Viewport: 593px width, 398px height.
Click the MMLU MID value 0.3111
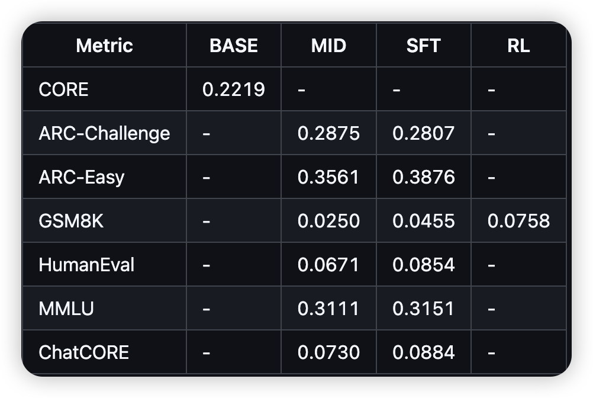coord(328,309)
